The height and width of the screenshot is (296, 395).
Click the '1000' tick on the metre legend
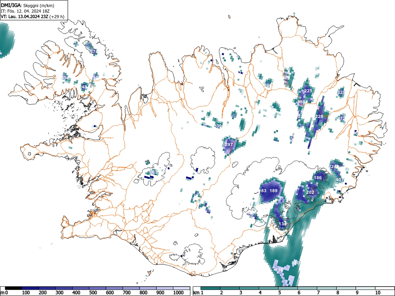(x=179, y=293)
